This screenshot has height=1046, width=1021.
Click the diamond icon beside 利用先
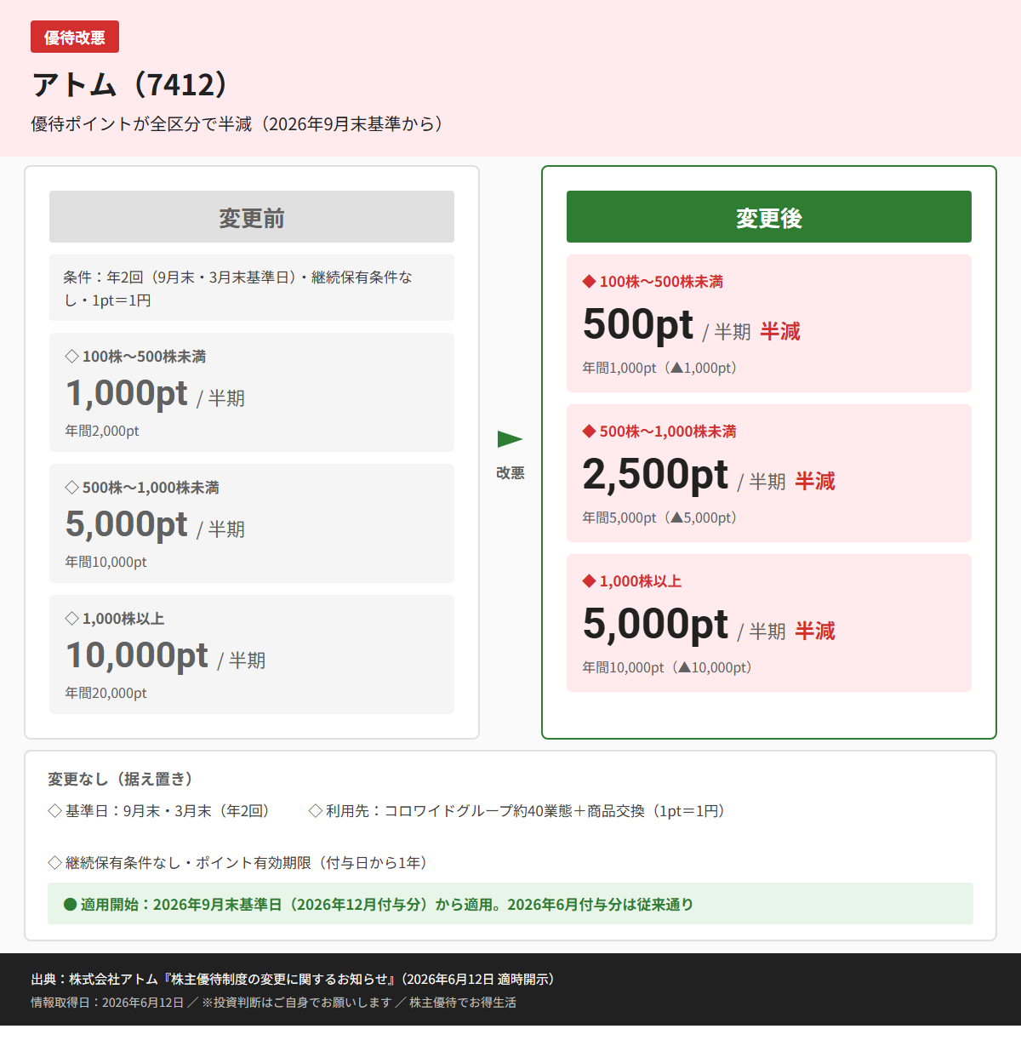[x=315, y=811]
